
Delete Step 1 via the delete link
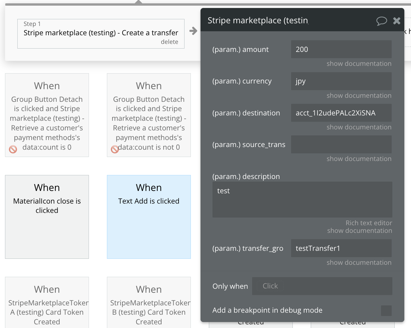coord(170,42)
